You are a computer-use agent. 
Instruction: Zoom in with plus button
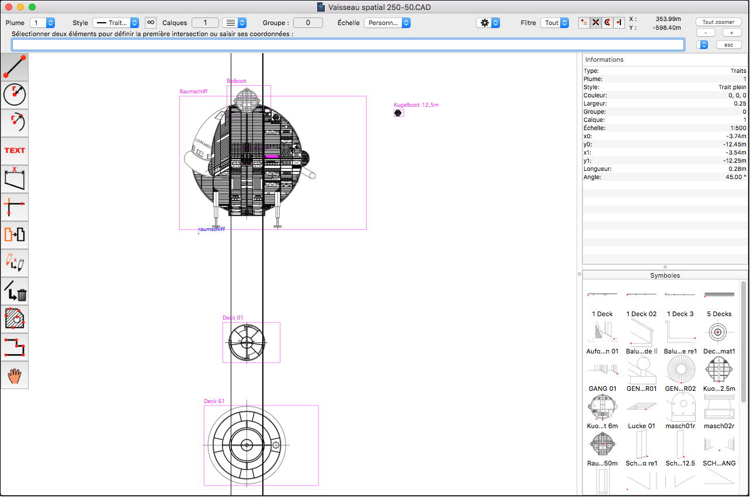[x=732, y=33]
